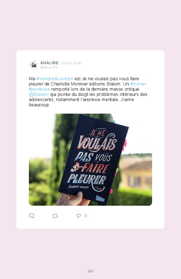Click the 19 juin 2020 date

point(71,63)
